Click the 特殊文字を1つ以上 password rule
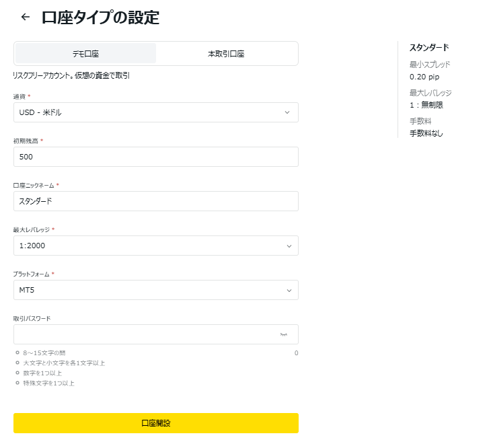The image size is (489, 446). [x=48, y=383]
